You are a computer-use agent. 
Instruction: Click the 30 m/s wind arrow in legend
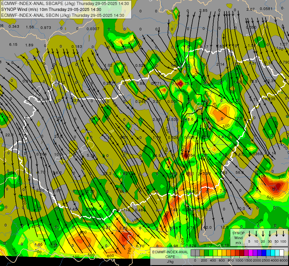[270, 234]
